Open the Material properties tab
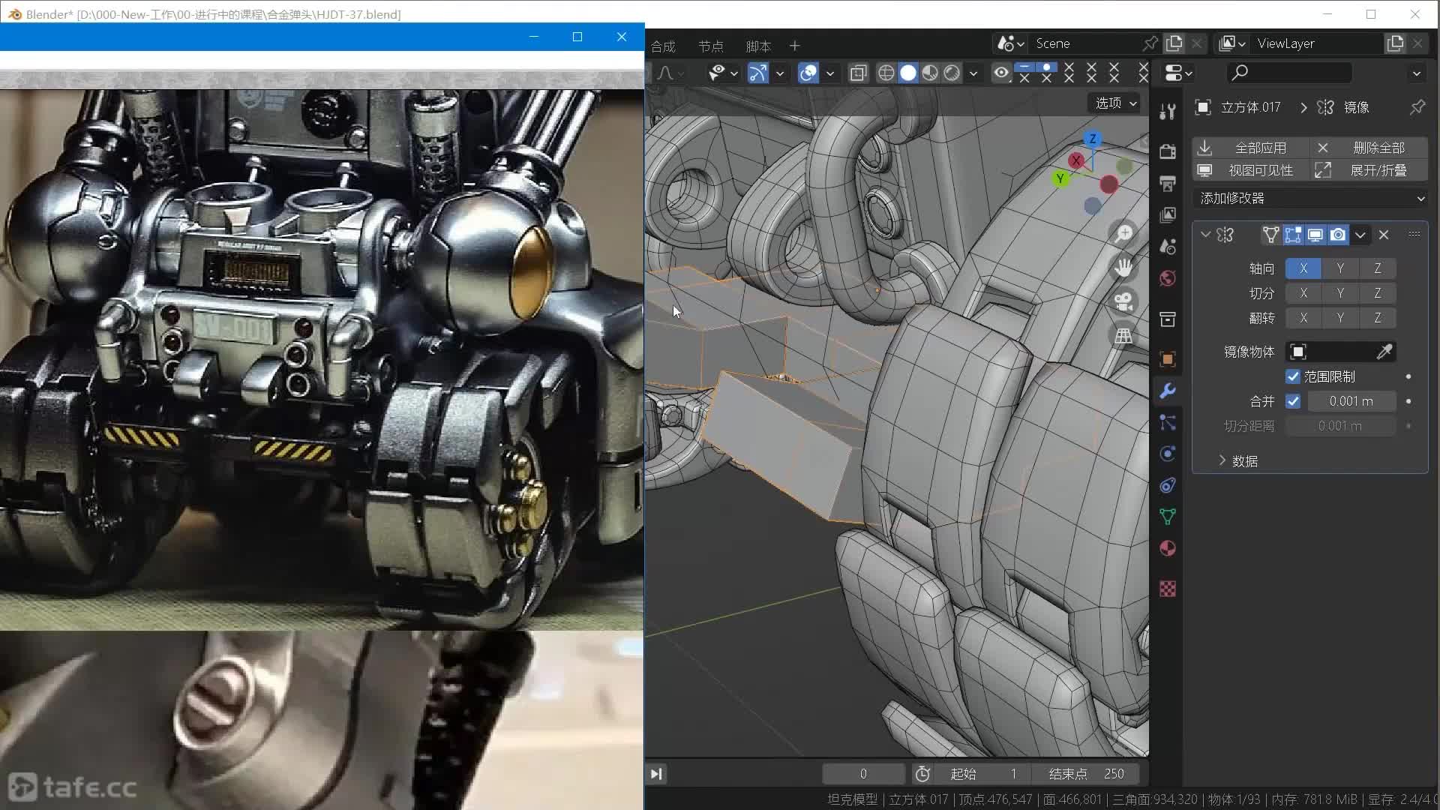This screenshot has width=1440, height=810. coord(1167,548)
